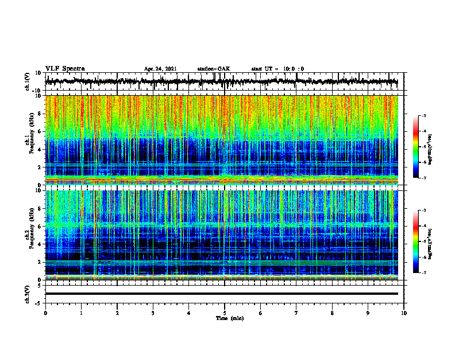Viewport: 455px width, 351px height.
Task: Click the "ch.3(V)" y-axis label
Action: (x=28, y=294)
